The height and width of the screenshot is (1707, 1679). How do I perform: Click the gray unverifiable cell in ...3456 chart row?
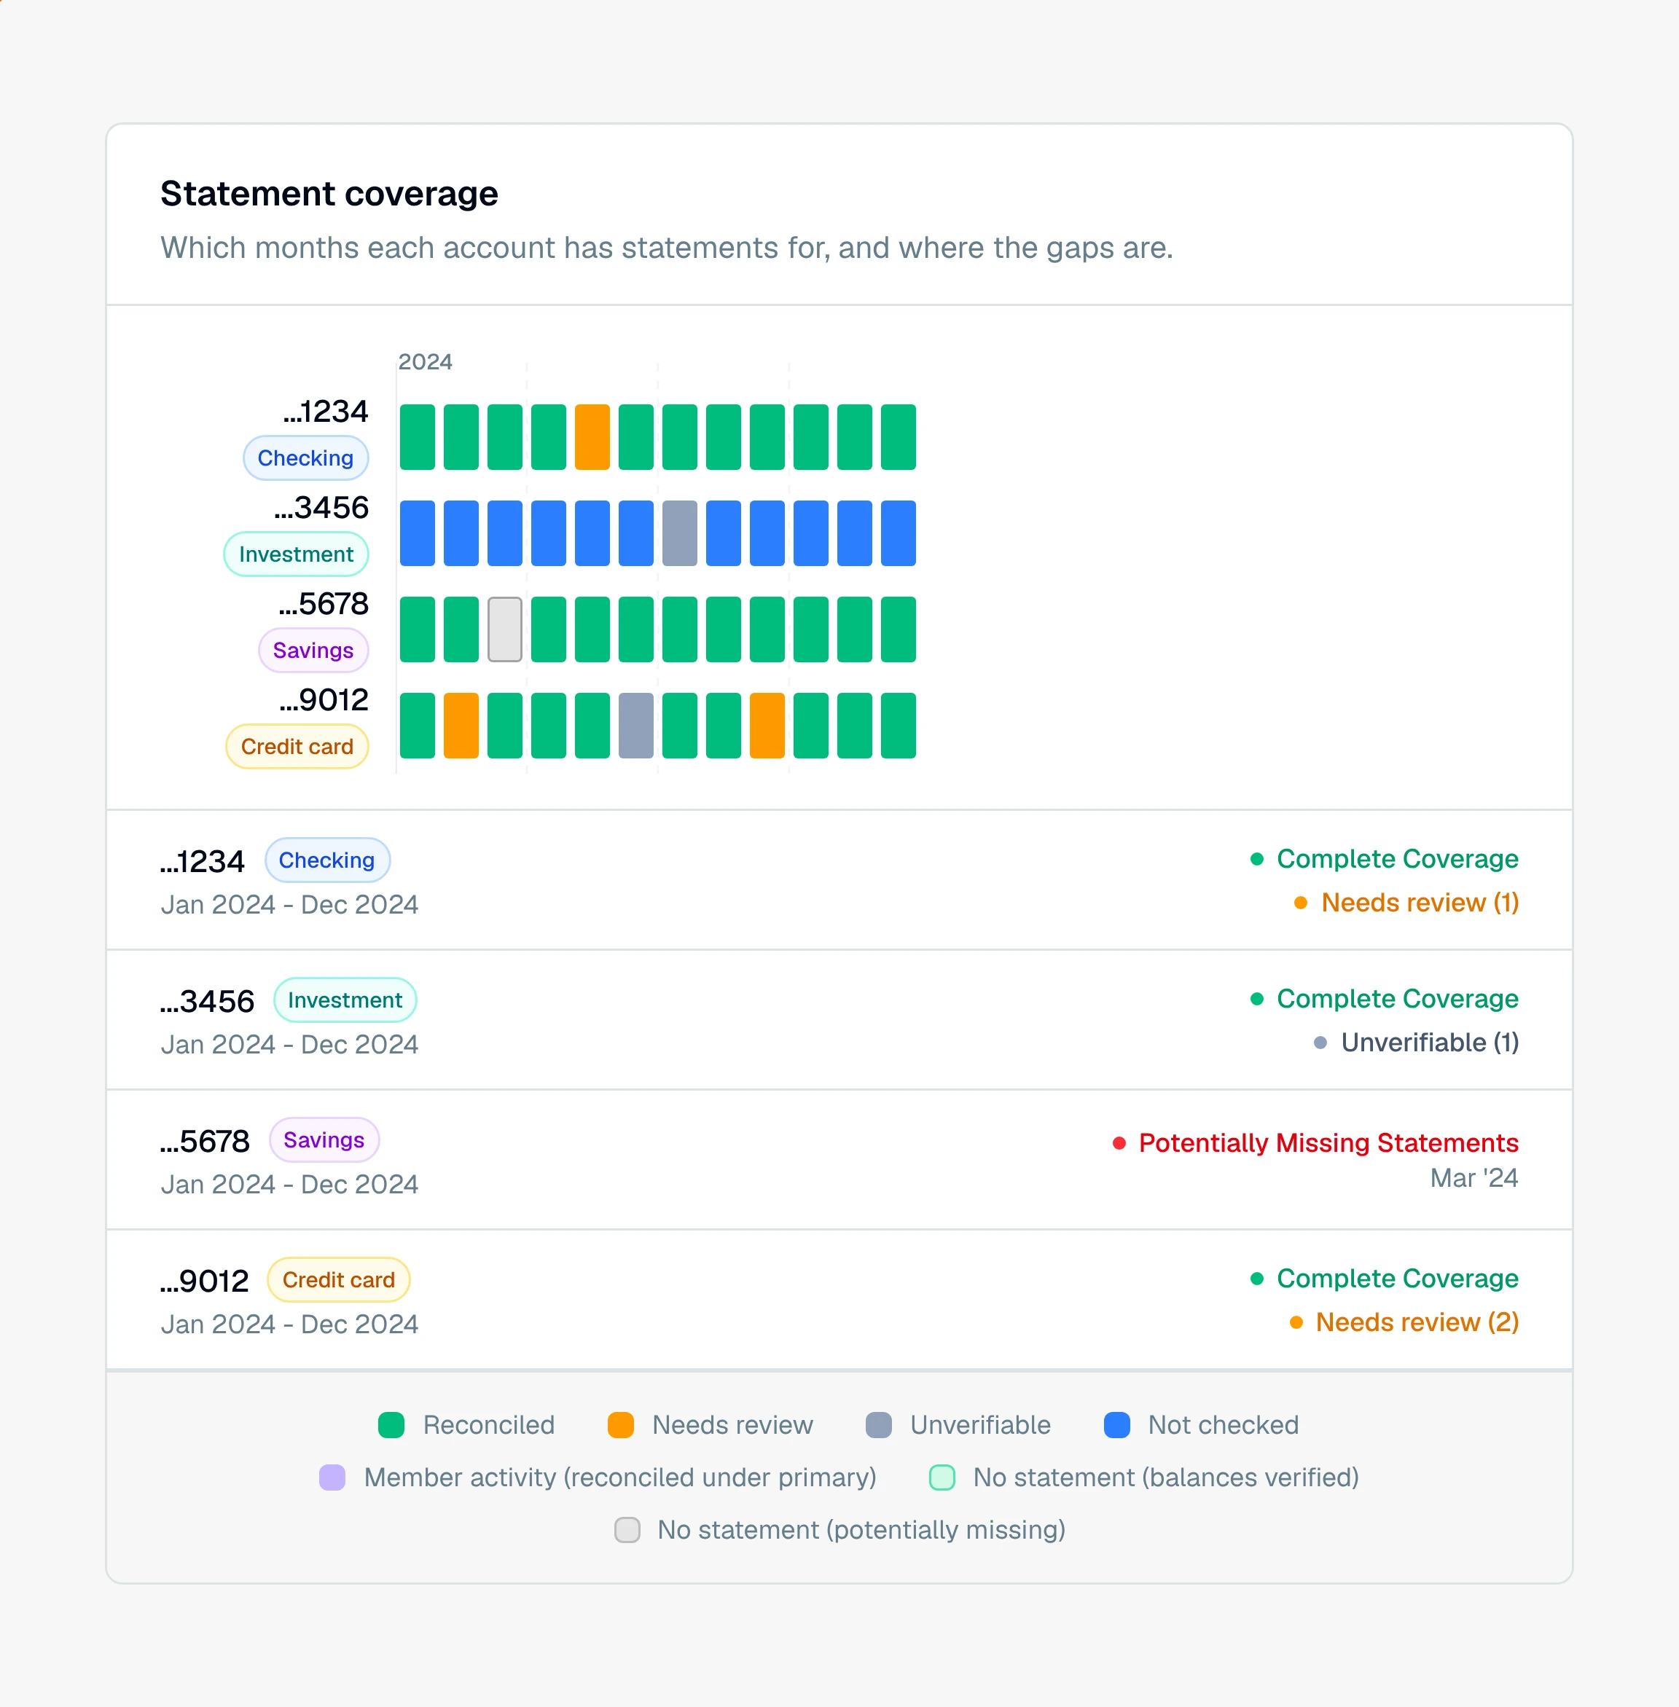pos(679,533)
